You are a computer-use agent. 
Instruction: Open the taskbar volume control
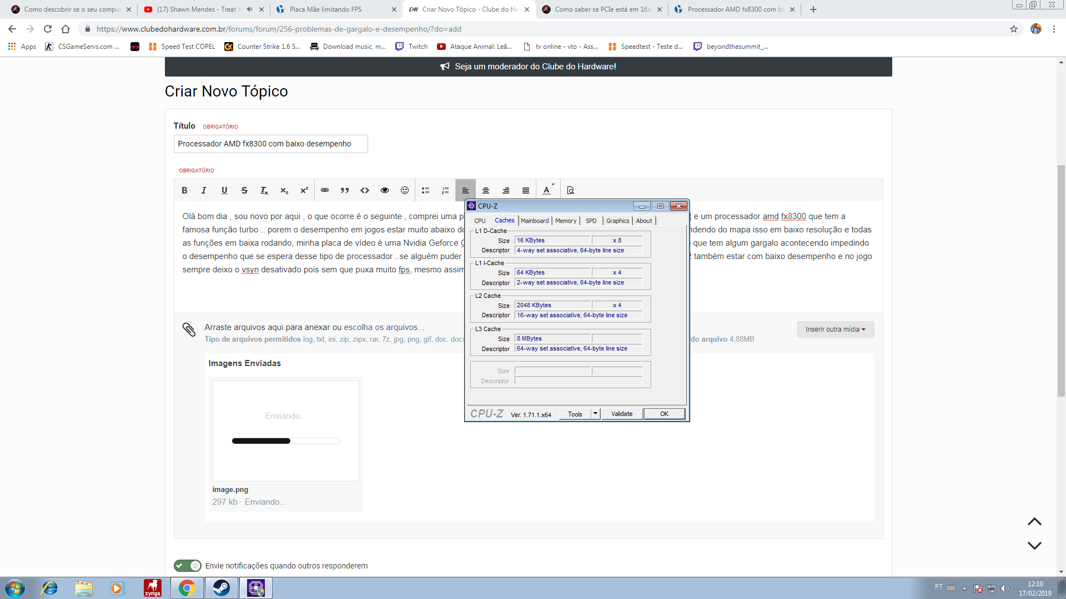[1005, 588]
